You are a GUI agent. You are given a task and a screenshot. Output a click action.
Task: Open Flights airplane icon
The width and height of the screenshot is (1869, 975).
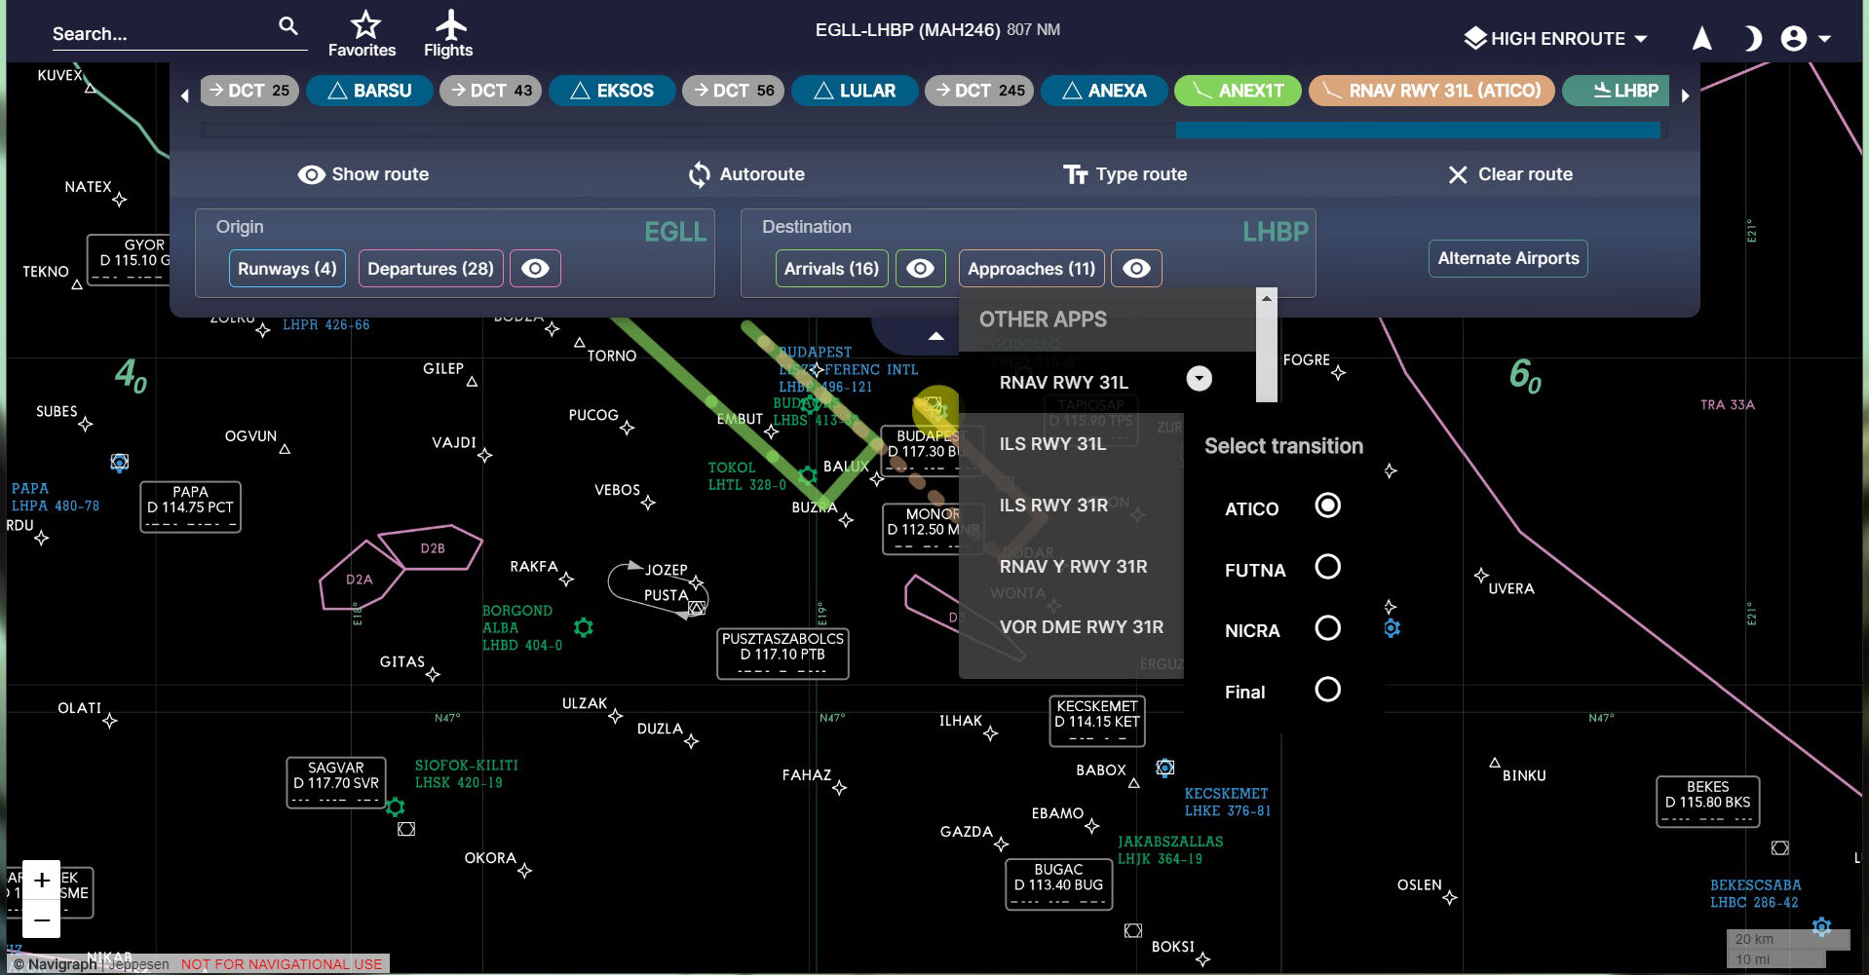[x=450, y=24]
